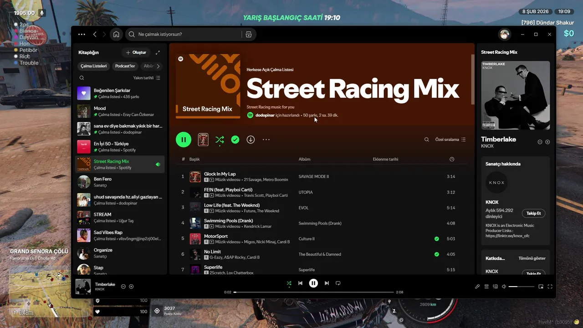Click Tümünü göster in the credits section
The image size is (583, 328).
pyautogui.click(x=532, y=258)
